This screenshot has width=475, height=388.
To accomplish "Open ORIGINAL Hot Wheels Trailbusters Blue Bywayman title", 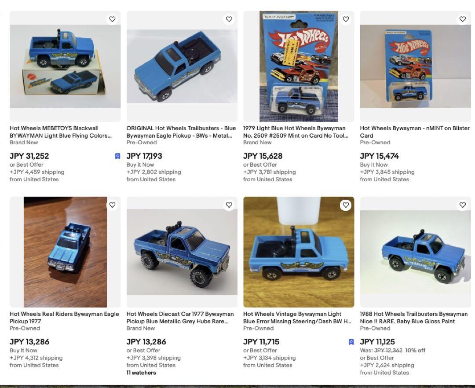I will (x=181, y=132).
